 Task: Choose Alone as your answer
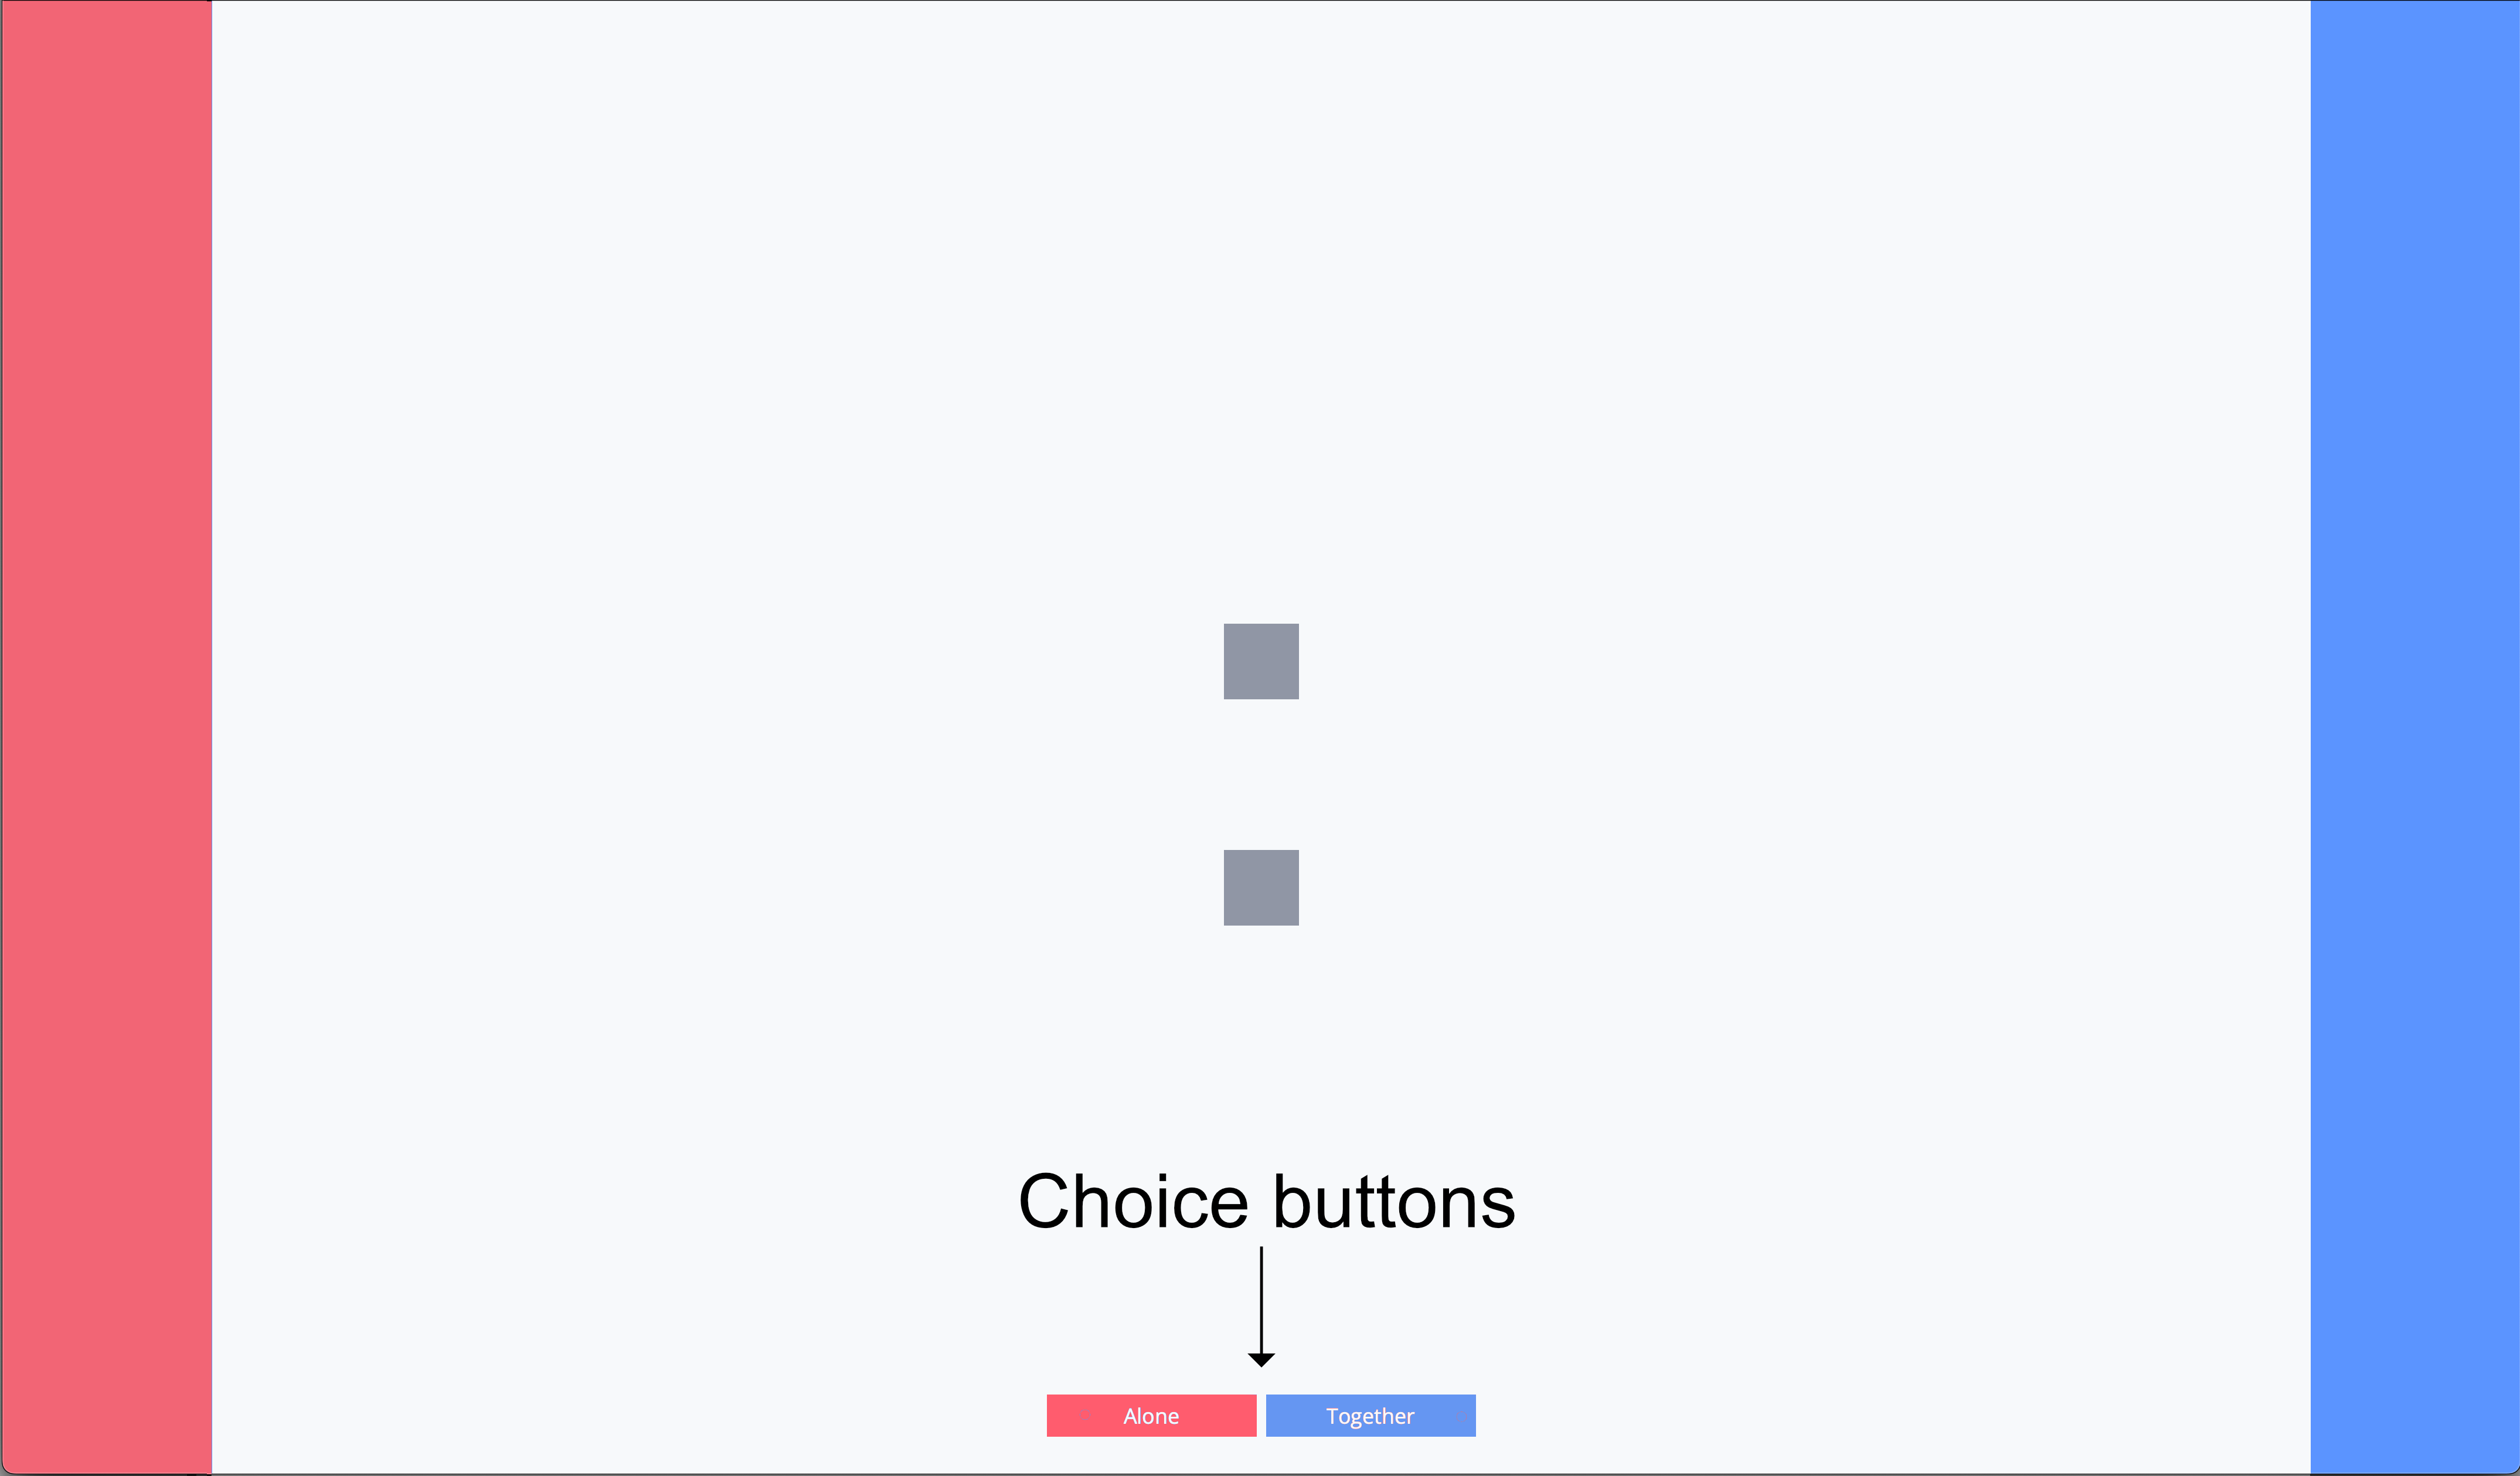coord(1151,1415)
